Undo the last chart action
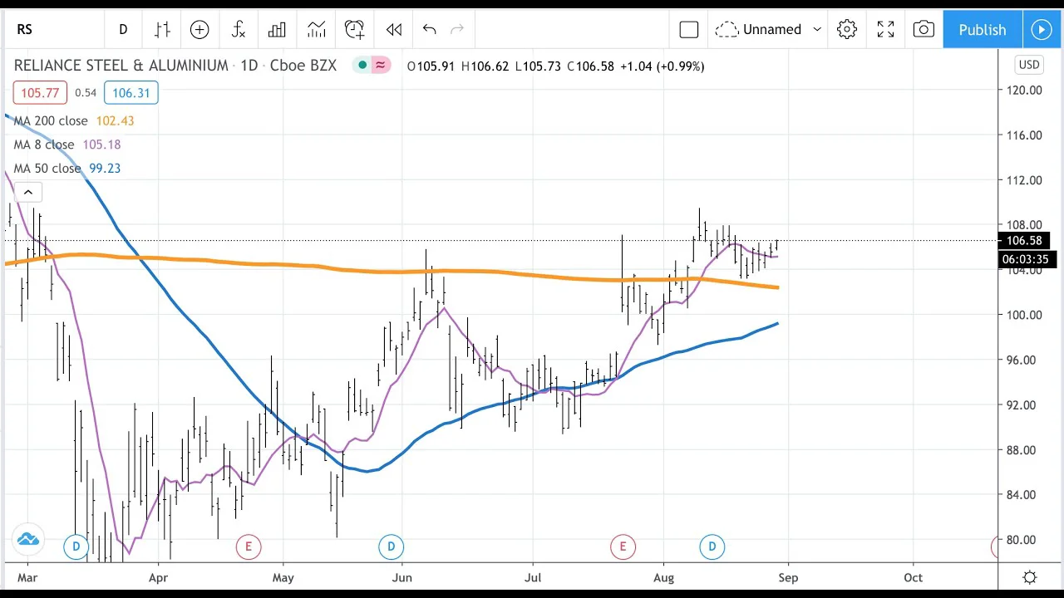1064x598 pixels. 429,30
